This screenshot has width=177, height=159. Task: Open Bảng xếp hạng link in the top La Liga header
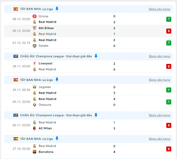[x=159, y=9]
